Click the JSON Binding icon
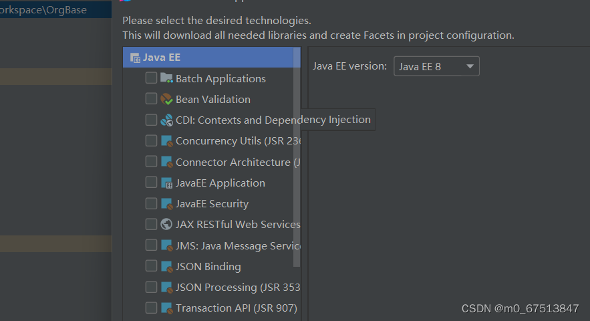This screenshot has width=590, height=321. click(x=166, y=266)
